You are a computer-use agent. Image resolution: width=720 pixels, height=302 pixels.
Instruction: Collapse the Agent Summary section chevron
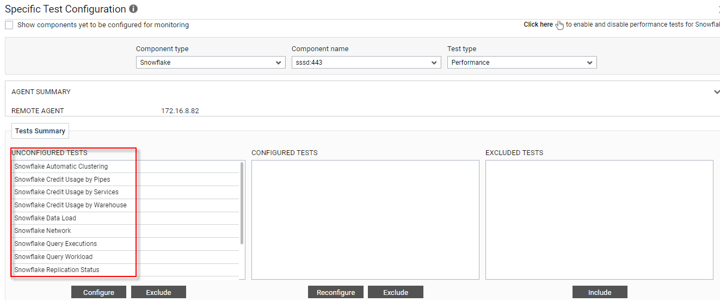coord(716,92)
